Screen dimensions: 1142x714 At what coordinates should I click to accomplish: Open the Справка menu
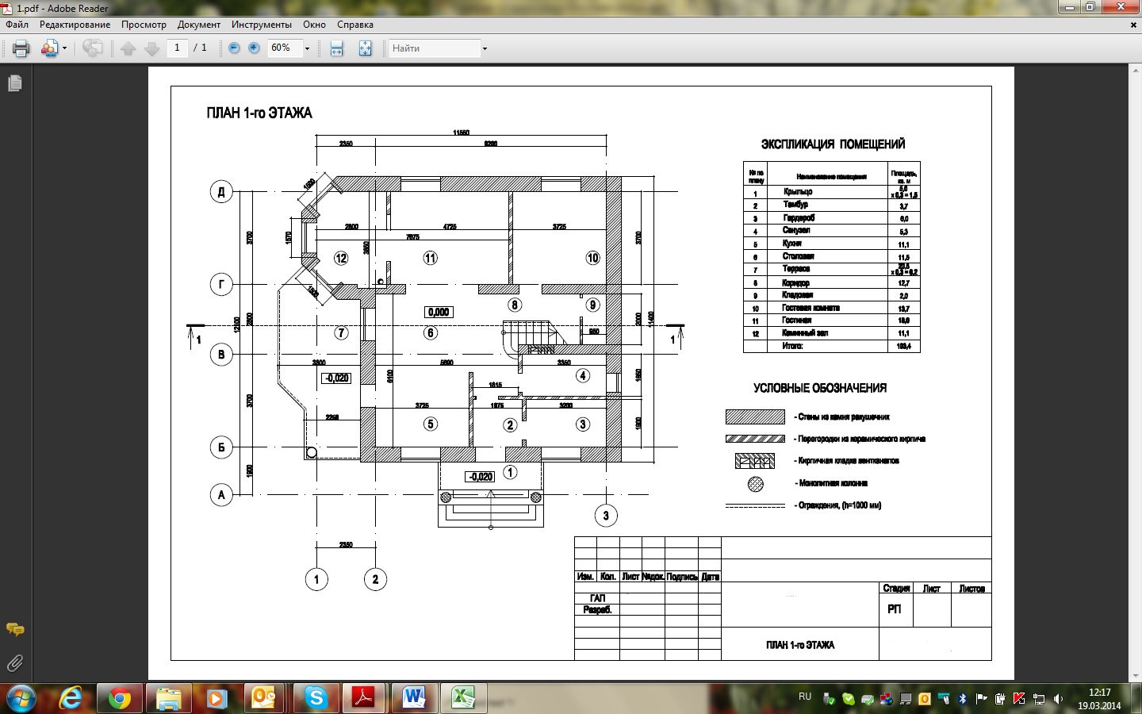pyautogui.click(x=355, y=25)
